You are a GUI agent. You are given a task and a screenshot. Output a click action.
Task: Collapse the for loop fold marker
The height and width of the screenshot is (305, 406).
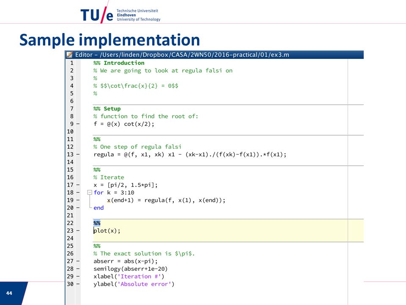coord(90,192)
